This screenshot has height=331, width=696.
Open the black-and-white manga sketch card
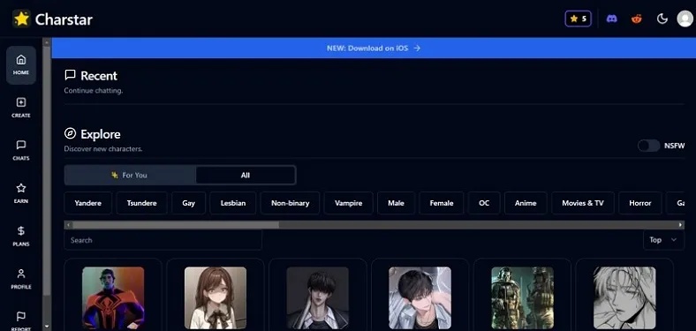point(624,295)
